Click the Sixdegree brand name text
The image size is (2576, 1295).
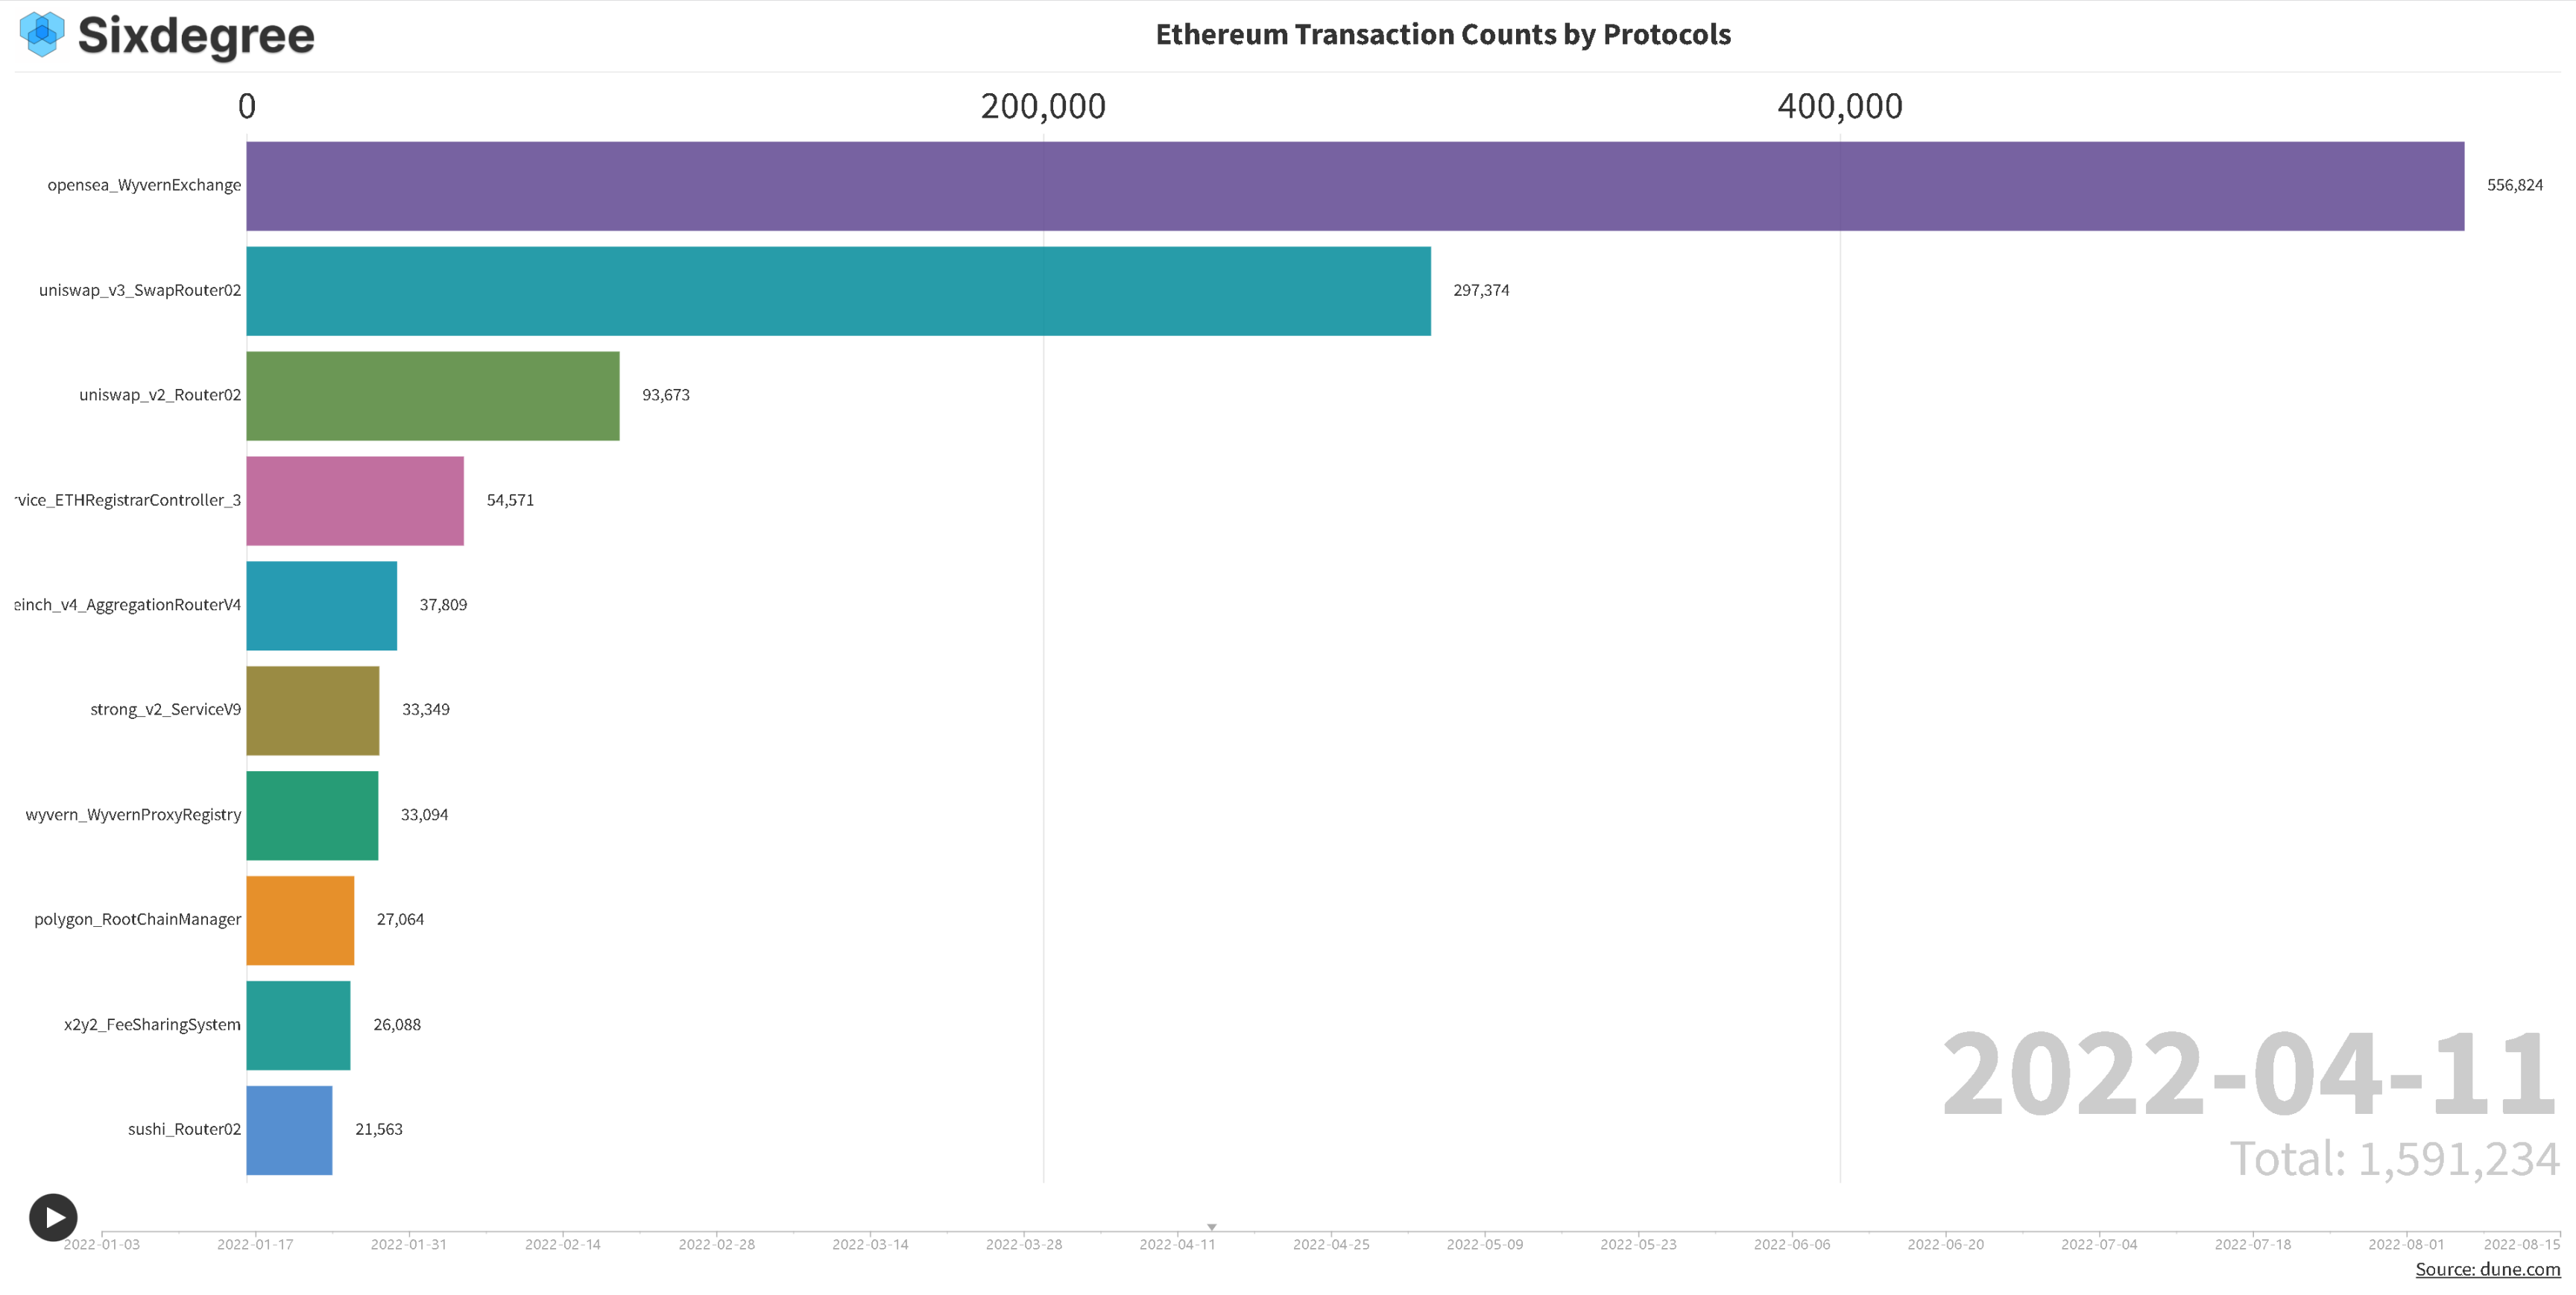(196, 35)
